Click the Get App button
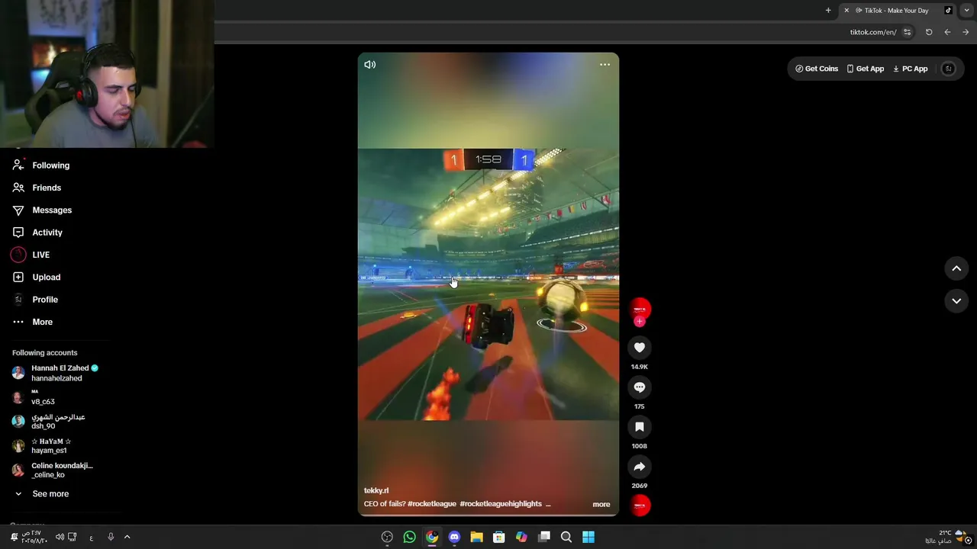 (866, 69)
